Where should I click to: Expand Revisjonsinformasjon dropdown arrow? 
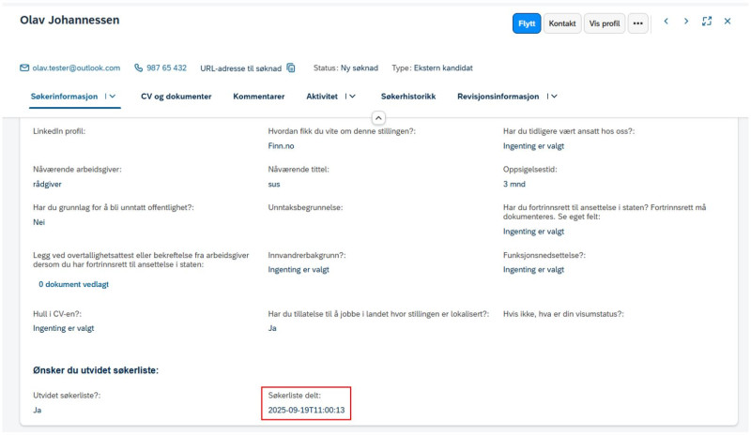point(554,97)
